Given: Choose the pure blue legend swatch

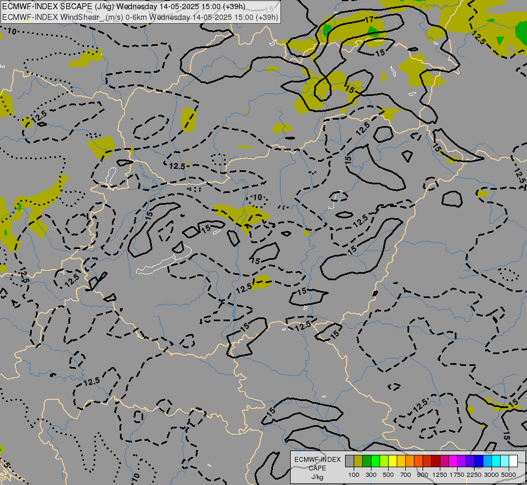Looking at the screenshot, I should tap(479, 461).
